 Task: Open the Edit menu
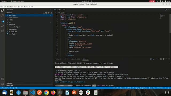coord(5,7)
